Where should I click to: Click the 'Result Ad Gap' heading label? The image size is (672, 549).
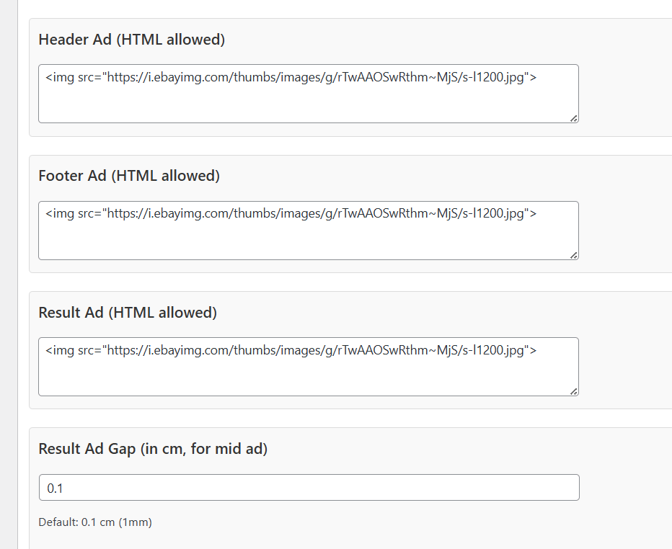(153, 449)
